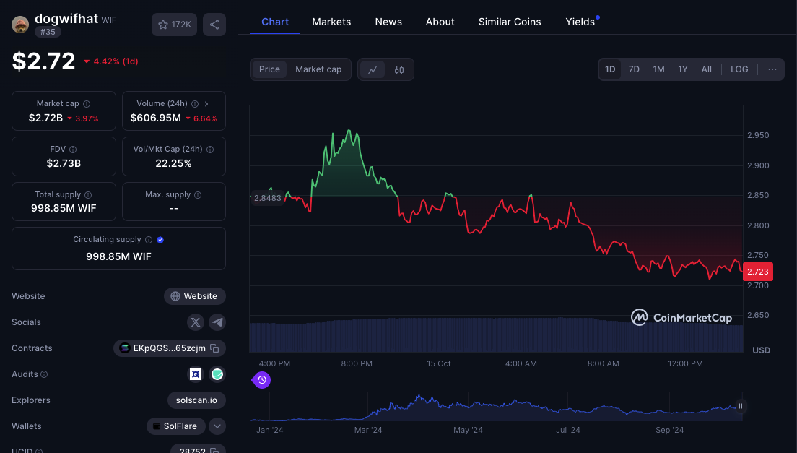
Task: Open the Markets tab
Action: pyautogui.click(x=331, y=22)
